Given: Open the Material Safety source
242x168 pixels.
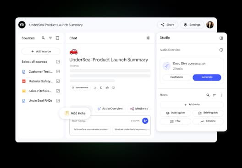Looking at the screenshot, I should 41,81.
